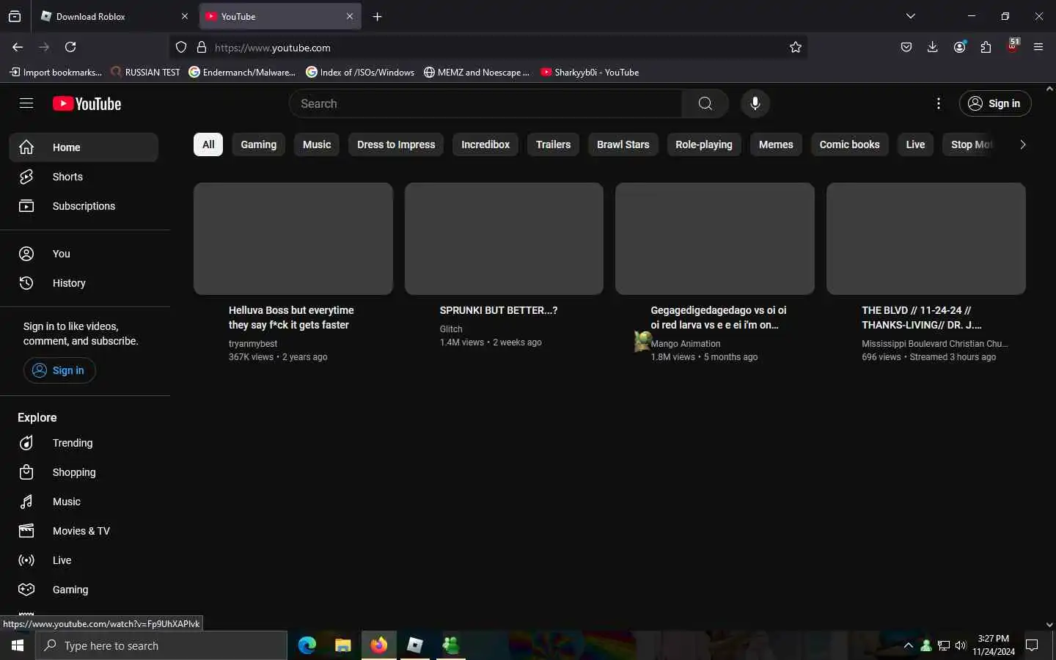This screenshot has width=1056, height=660.
Task: Switch to Download Roblox tab
Action: [114, 16]
